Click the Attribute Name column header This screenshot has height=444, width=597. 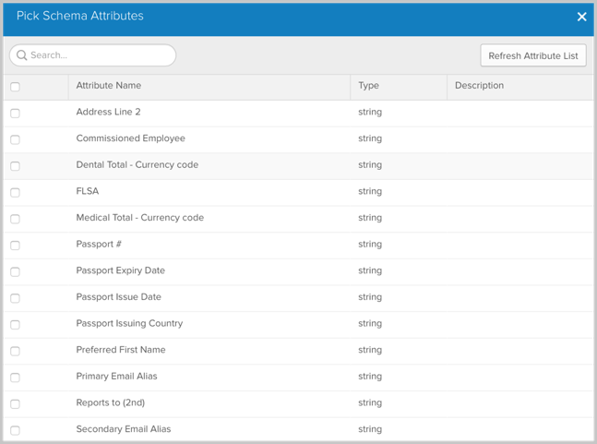pyautogui.click(x=109, y=86)
